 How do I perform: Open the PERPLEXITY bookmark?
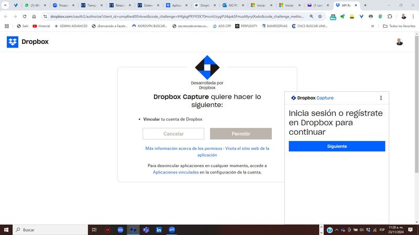coord(246,26)
